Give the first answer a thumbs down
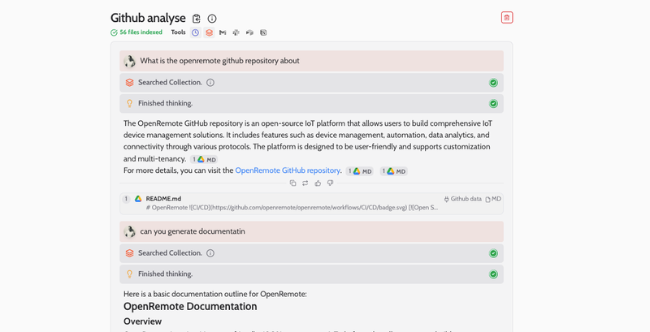This screenshot has height=332, width=650. coord(330,183)
